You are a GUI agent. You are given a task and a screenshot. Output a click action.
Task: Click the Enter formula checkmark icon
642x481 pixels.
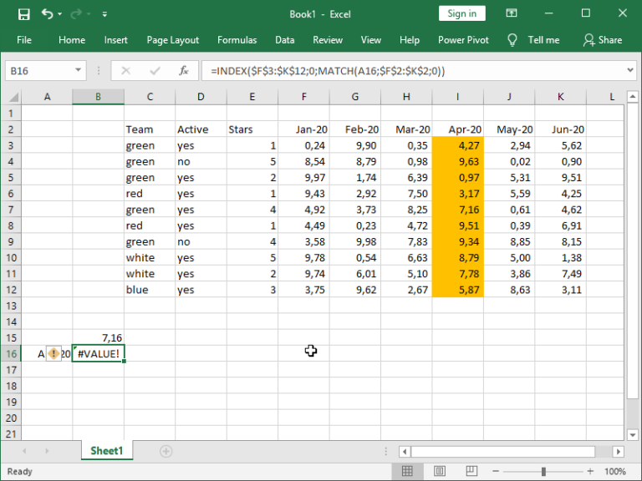pyautogui.click(x=155, y=71)
